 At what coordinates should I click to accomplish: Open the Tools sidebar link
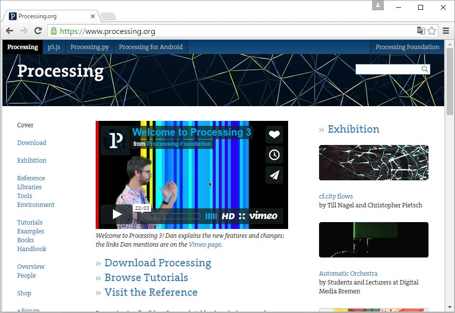[25, 196]
